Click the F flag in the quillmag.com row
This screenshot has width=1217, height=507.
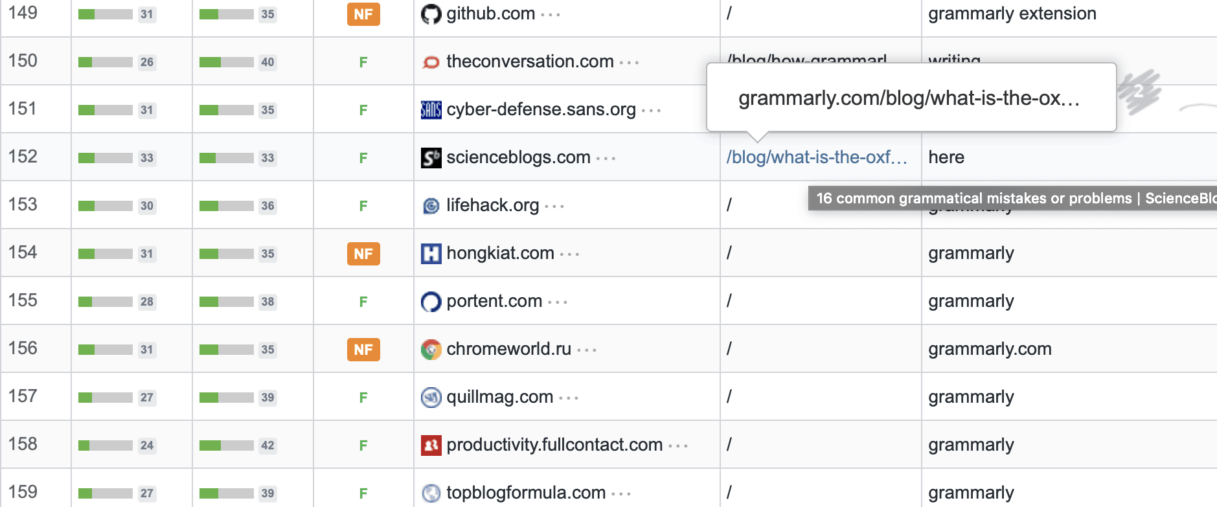tap(363, 398)
